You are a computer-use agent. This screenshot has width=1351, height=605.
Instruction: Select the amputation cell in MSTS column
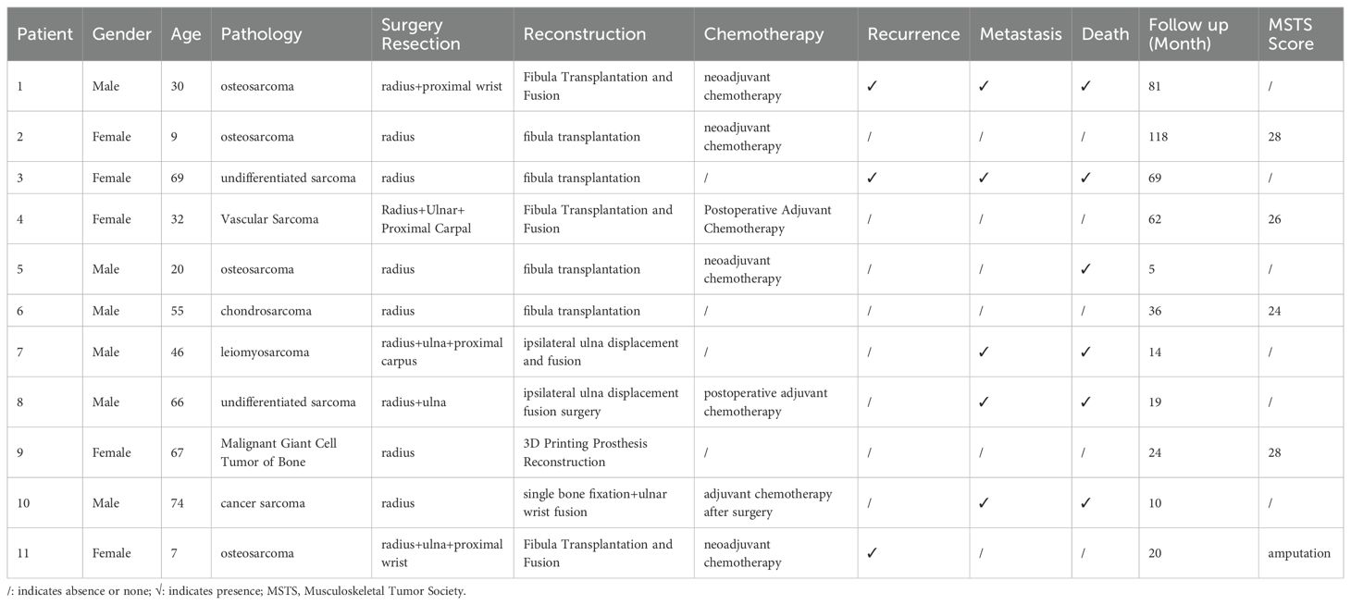[1299, 553]
